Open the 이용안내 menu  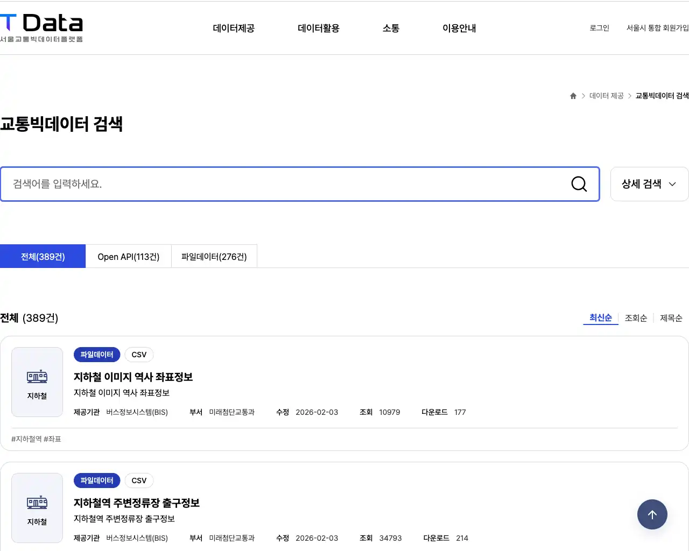459,29
